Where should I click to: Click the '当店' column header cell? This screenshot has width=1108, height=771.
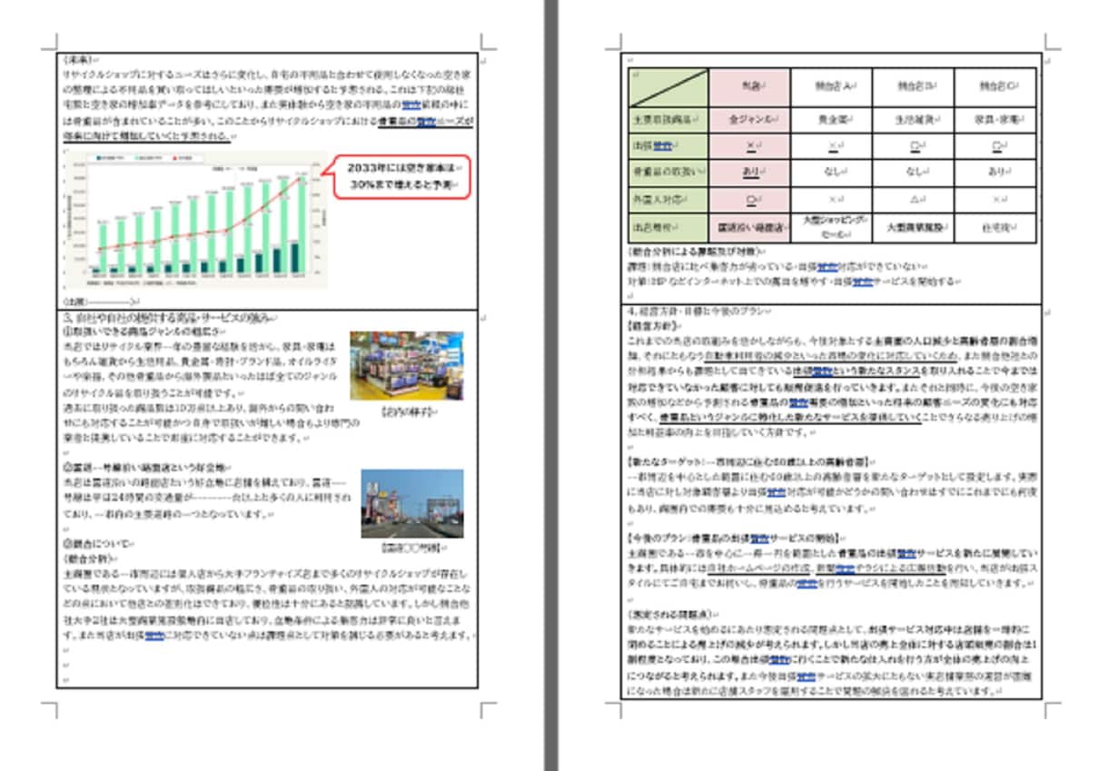tap(748, 87)
